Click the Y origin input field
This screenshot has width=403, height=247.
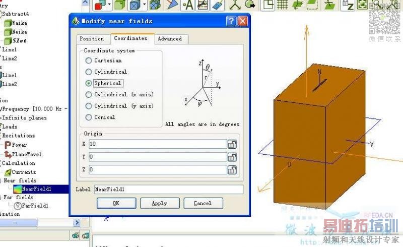point(158,157)
